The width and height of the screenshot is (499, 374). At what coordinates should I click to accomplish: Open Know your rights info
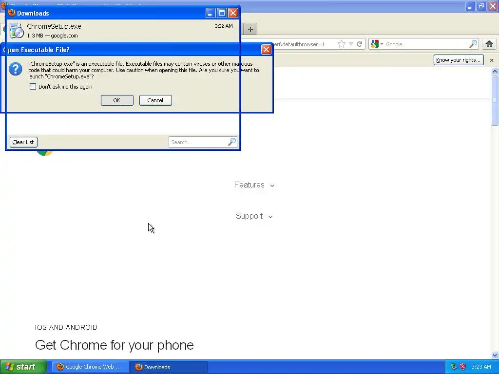pyautogui.click(x=459, y=60)
